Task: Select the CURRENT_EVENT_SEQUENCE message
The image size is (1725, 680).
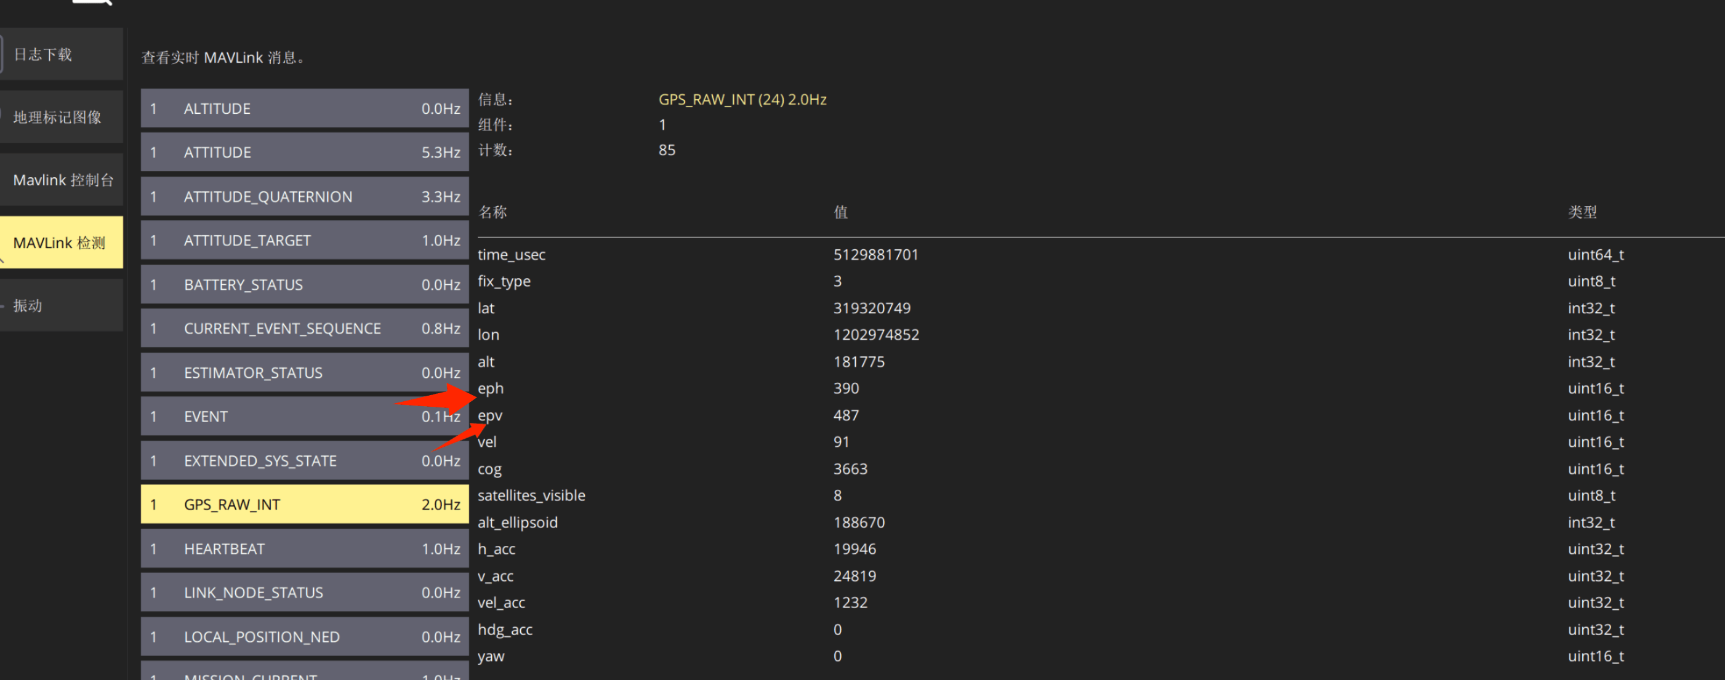Action: point(304,329)
